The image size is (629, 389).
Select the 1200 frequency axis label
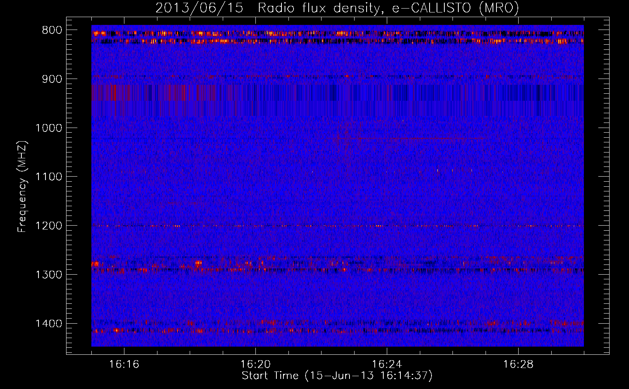point(49,226)
